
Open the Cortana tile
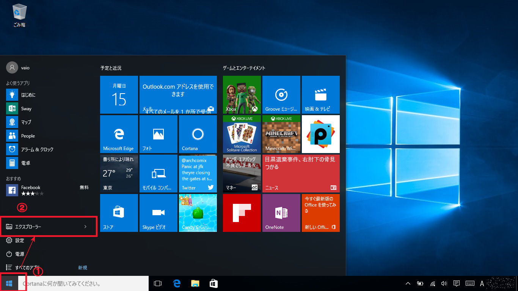[198, 134]
